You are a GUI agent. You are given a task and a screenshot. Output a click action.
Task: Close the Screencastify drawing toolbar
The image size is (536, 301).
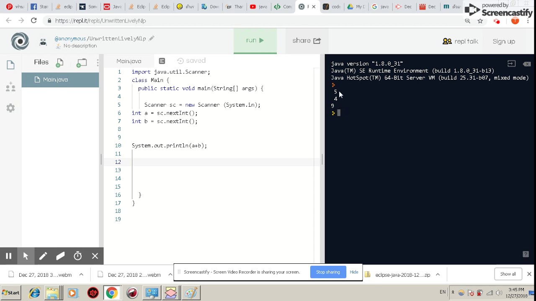(95, 256)
